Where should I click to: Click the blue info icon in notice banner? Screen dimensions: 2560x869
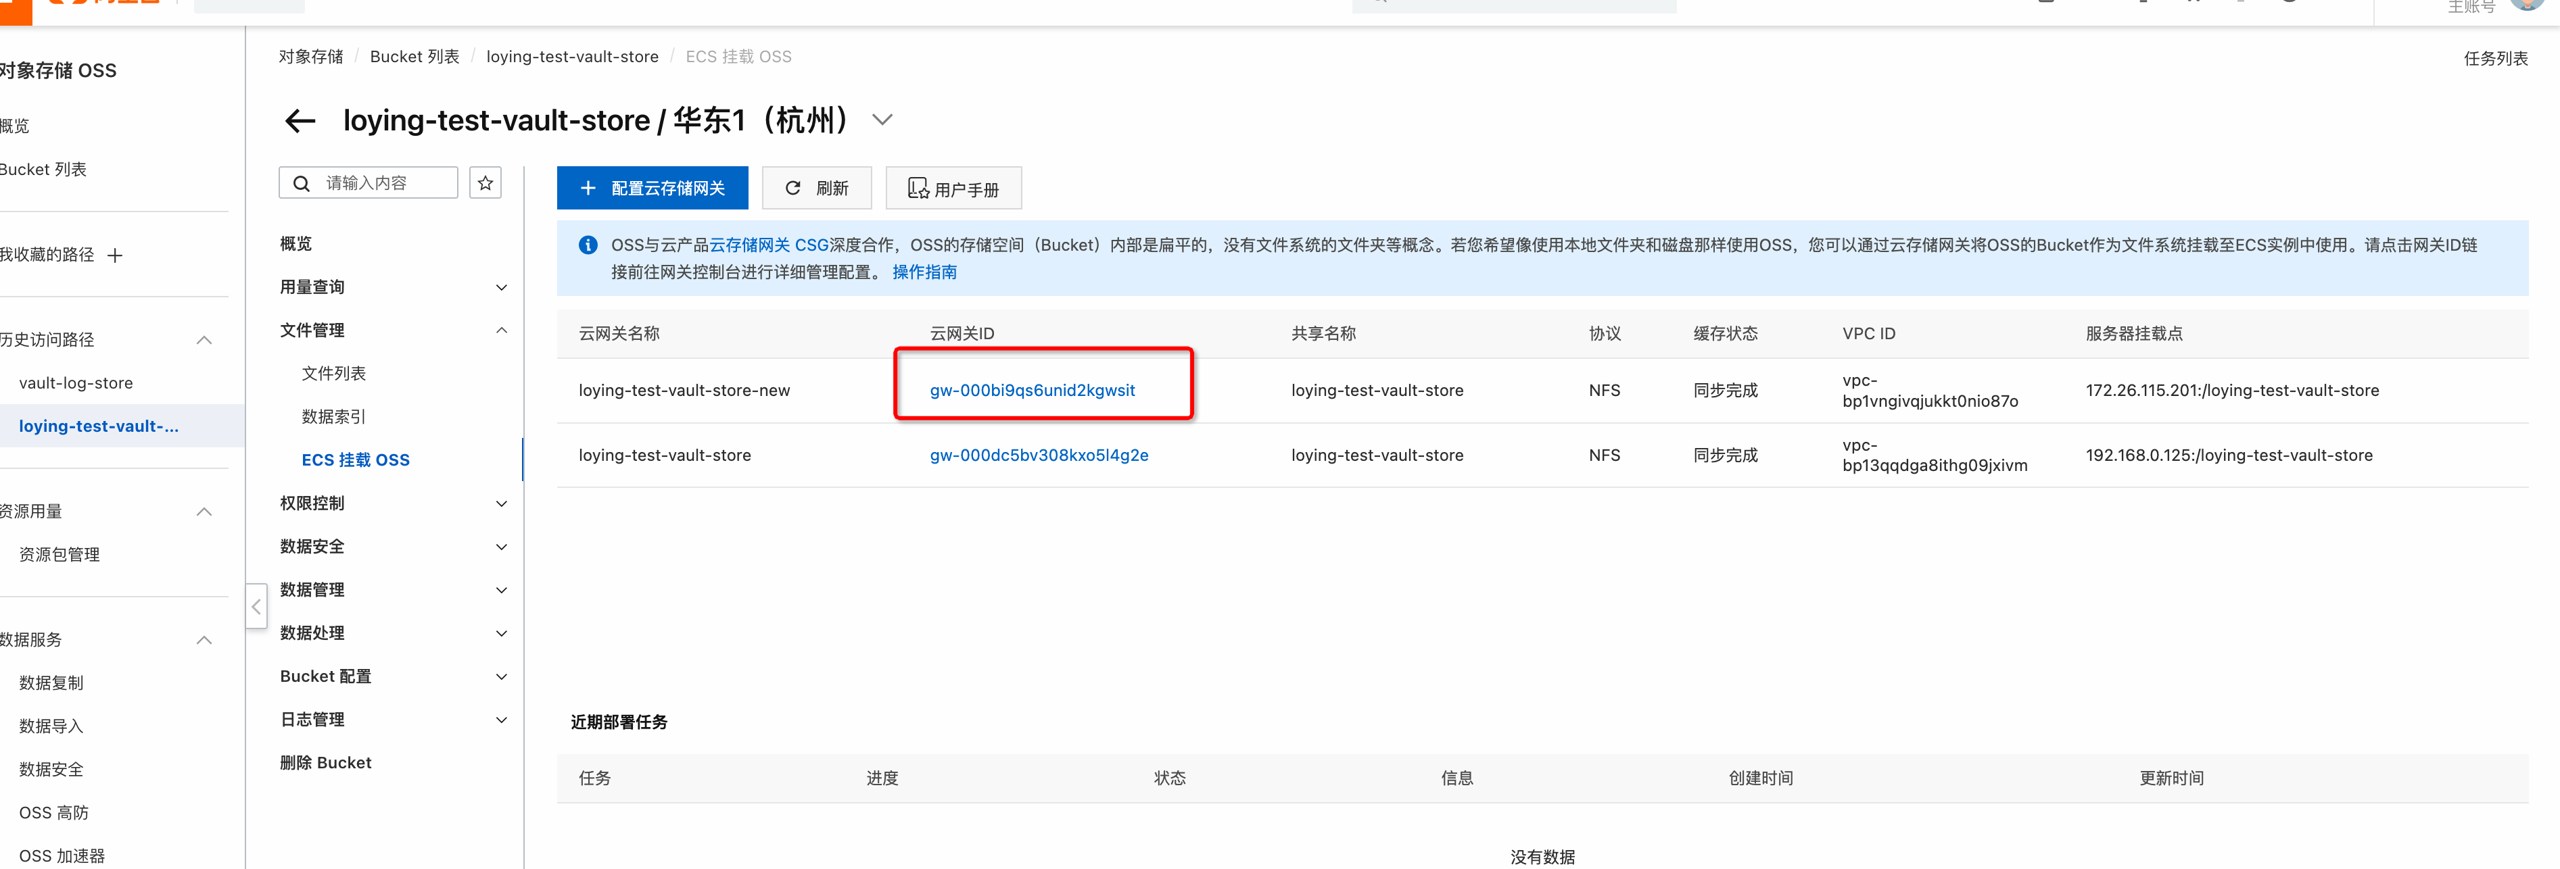click(x=588, y=245)
